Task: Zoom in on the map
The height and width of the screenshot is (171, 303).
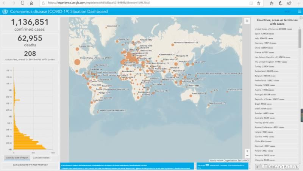Action: (x=247, y=151)
